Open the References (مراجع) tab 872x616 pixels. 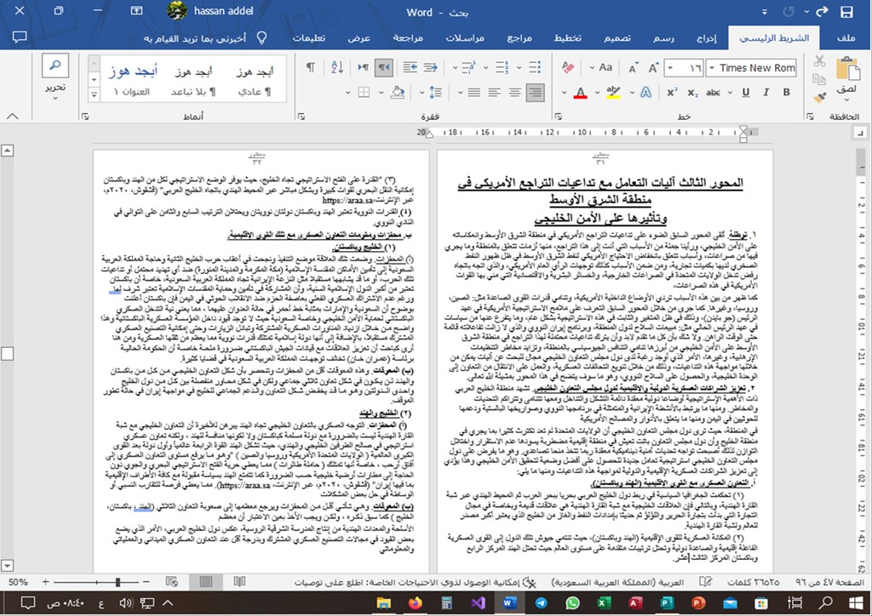point(519,37)
